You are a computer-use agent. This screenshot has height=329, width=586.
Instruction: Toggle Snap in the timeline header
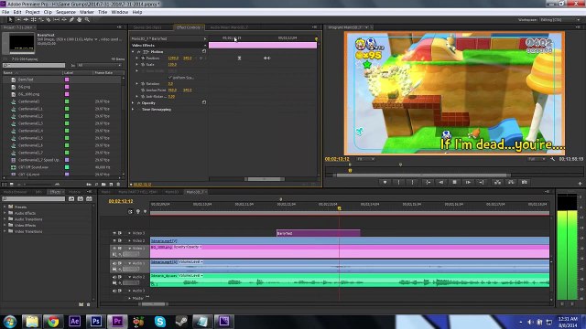coord(130,211)
